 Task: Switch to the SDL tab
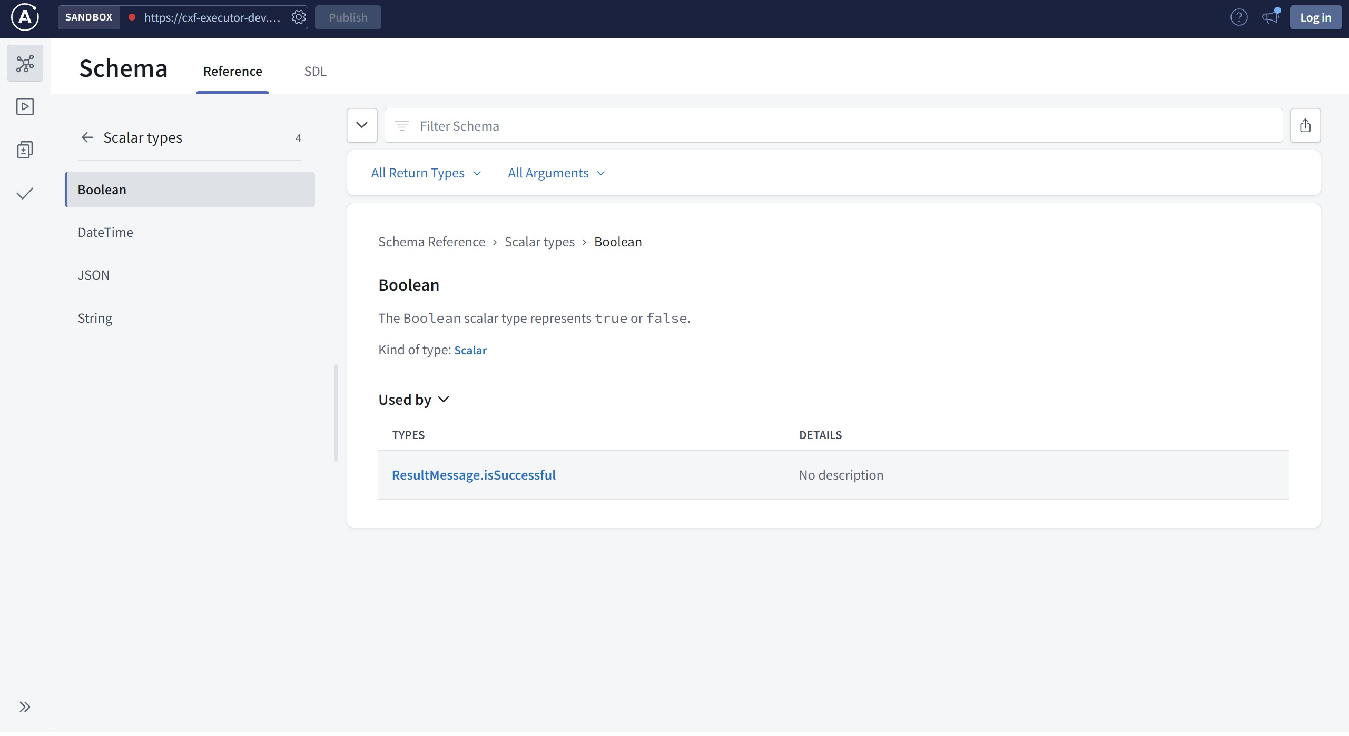[315, 72]
